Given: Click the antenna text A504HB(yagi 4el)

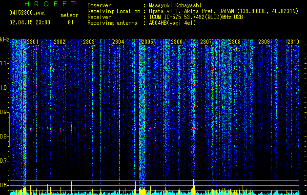Looking at the screenshot, I should click(x=172, y=23).
